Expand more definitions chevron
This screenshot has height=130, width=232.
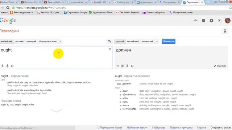click(57, 110)
